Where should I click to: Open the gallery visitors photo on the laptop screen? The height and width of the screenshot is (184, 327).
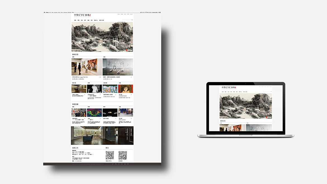233,128
